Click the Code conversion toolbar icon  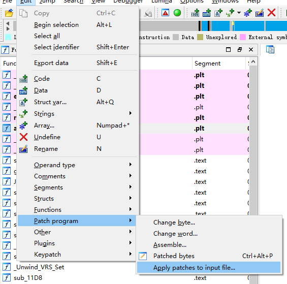pos(195,13)
